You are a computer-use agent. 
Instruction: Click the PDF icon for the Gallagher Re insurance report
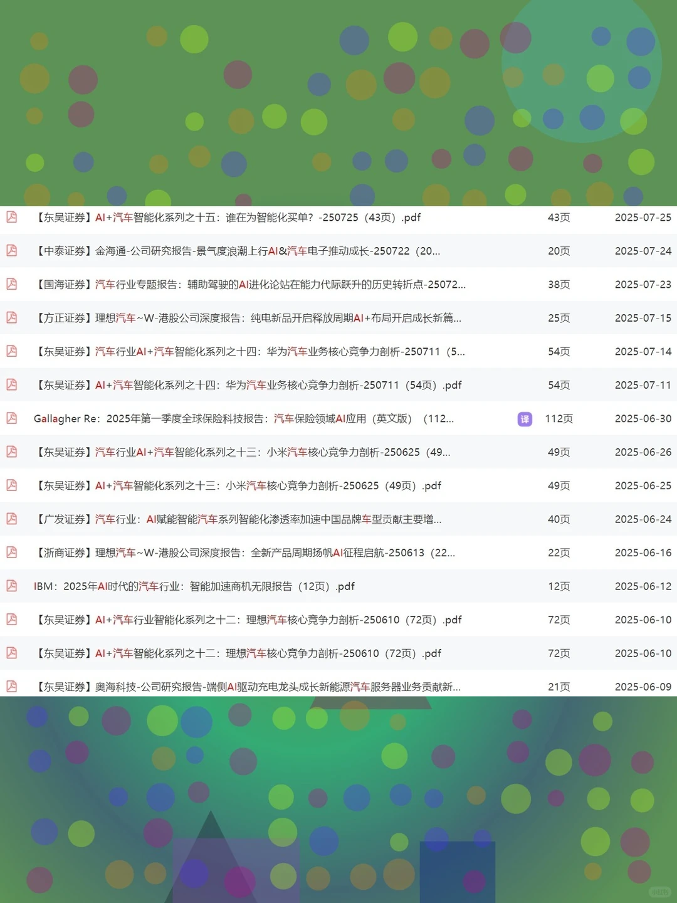(x=11, y=418)
